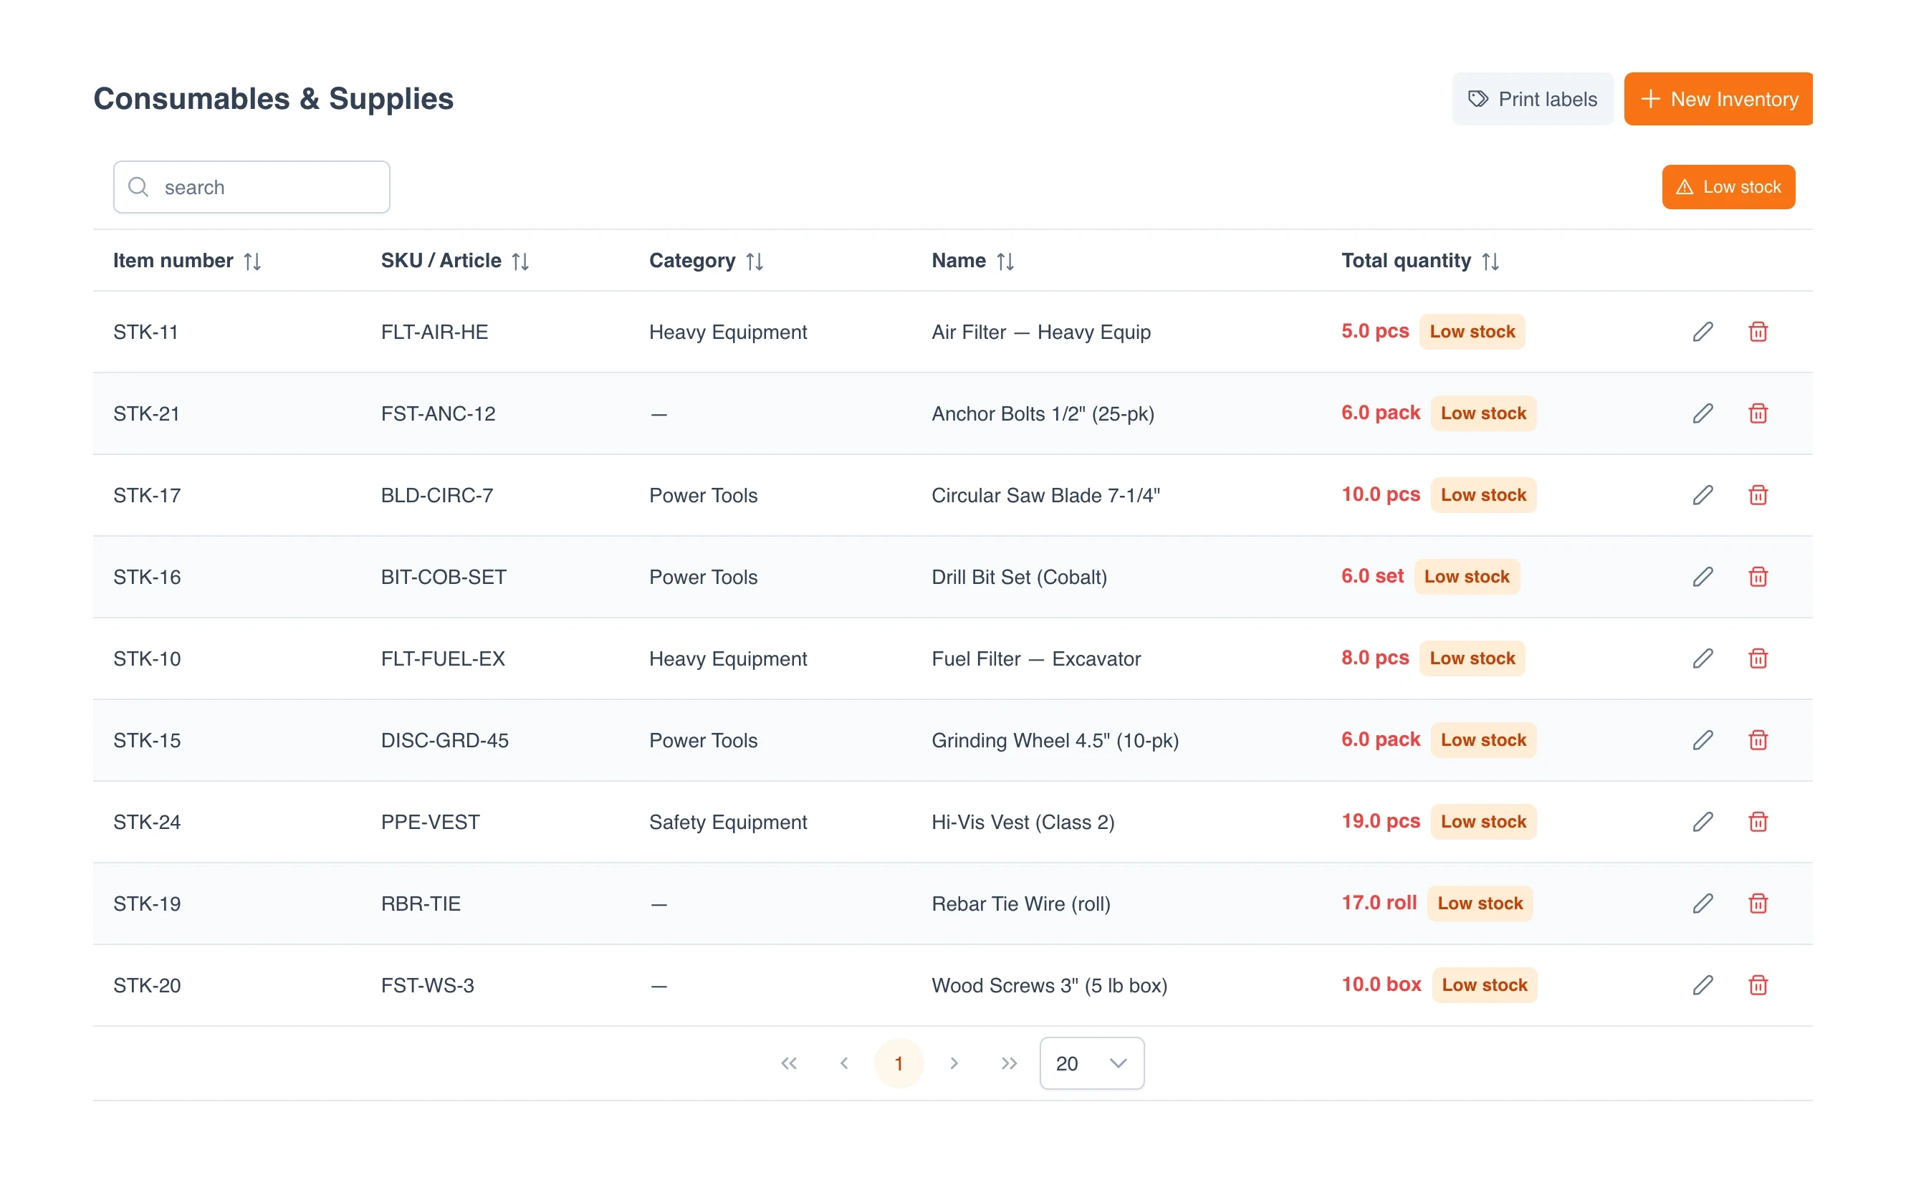Click the 19.0 pcs quantity value
The height and width of the screenshot is (1198, 1906).
(1381, 820)
